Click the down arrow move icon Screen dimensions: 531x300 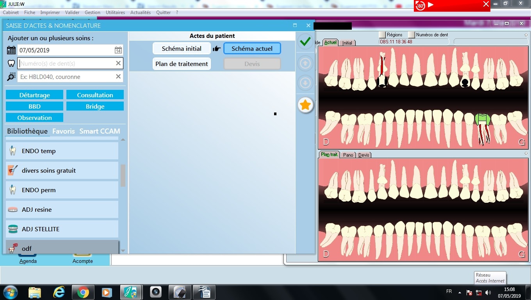pos(305,83)
